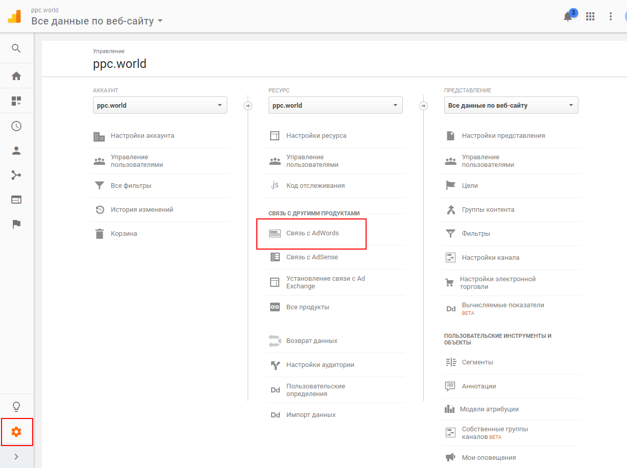Open Audience person icon in sidebar
Screen dimensions: 627x468
coord(16,151)
